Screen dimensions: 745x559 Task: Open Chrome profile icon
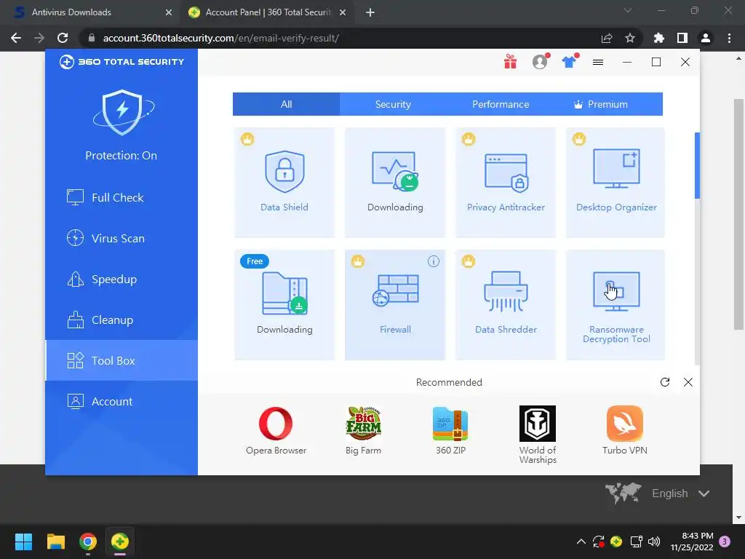[x=706, y=38]
